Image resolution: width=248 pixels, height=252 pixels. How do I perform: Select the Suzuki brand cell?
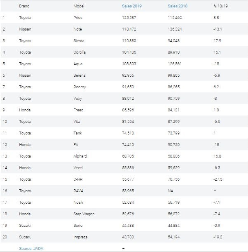pyautogui.click(x=25, y=225)
